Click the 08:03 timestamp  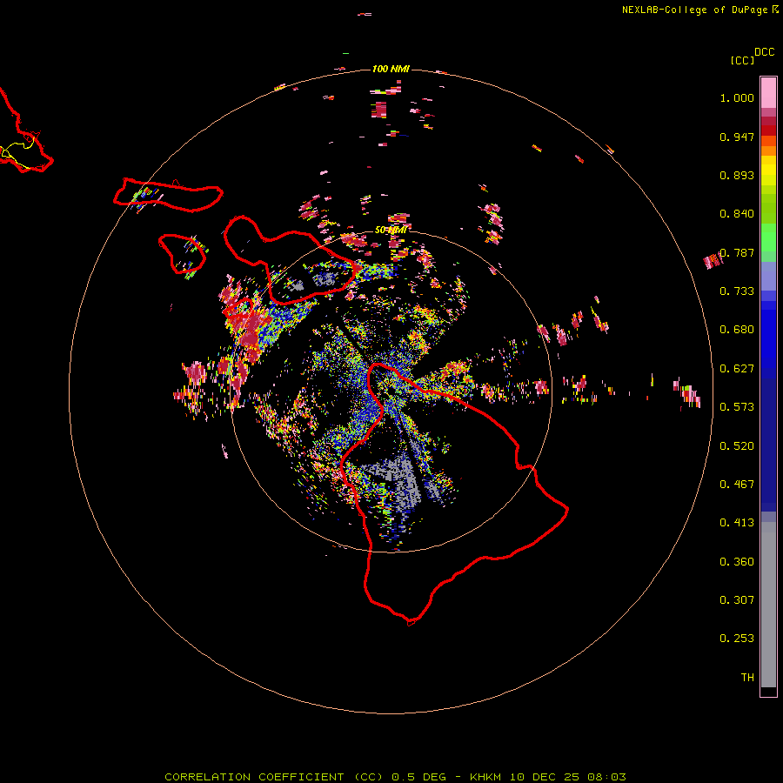click(606, 777)
